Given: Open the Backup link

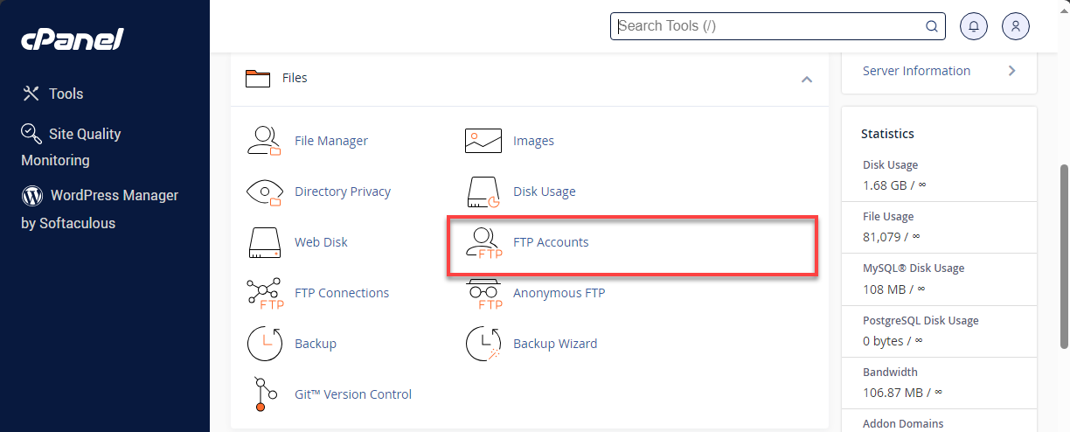Looking at the screenshot, I should (x=316, y=344).
